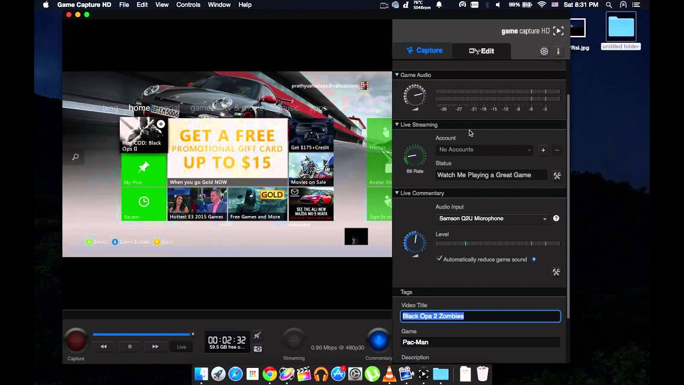
Task: Open uTorrent from the Dock
Action: [x=372, y=374]
